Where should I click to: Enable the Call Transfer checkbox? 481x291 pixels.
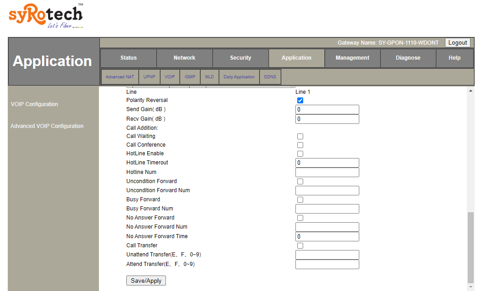click(300, 246)
